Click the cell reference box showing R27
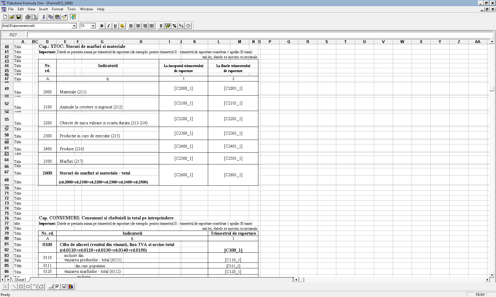The height and width of the screenshot is (297, 496). (x=13, y=35)
